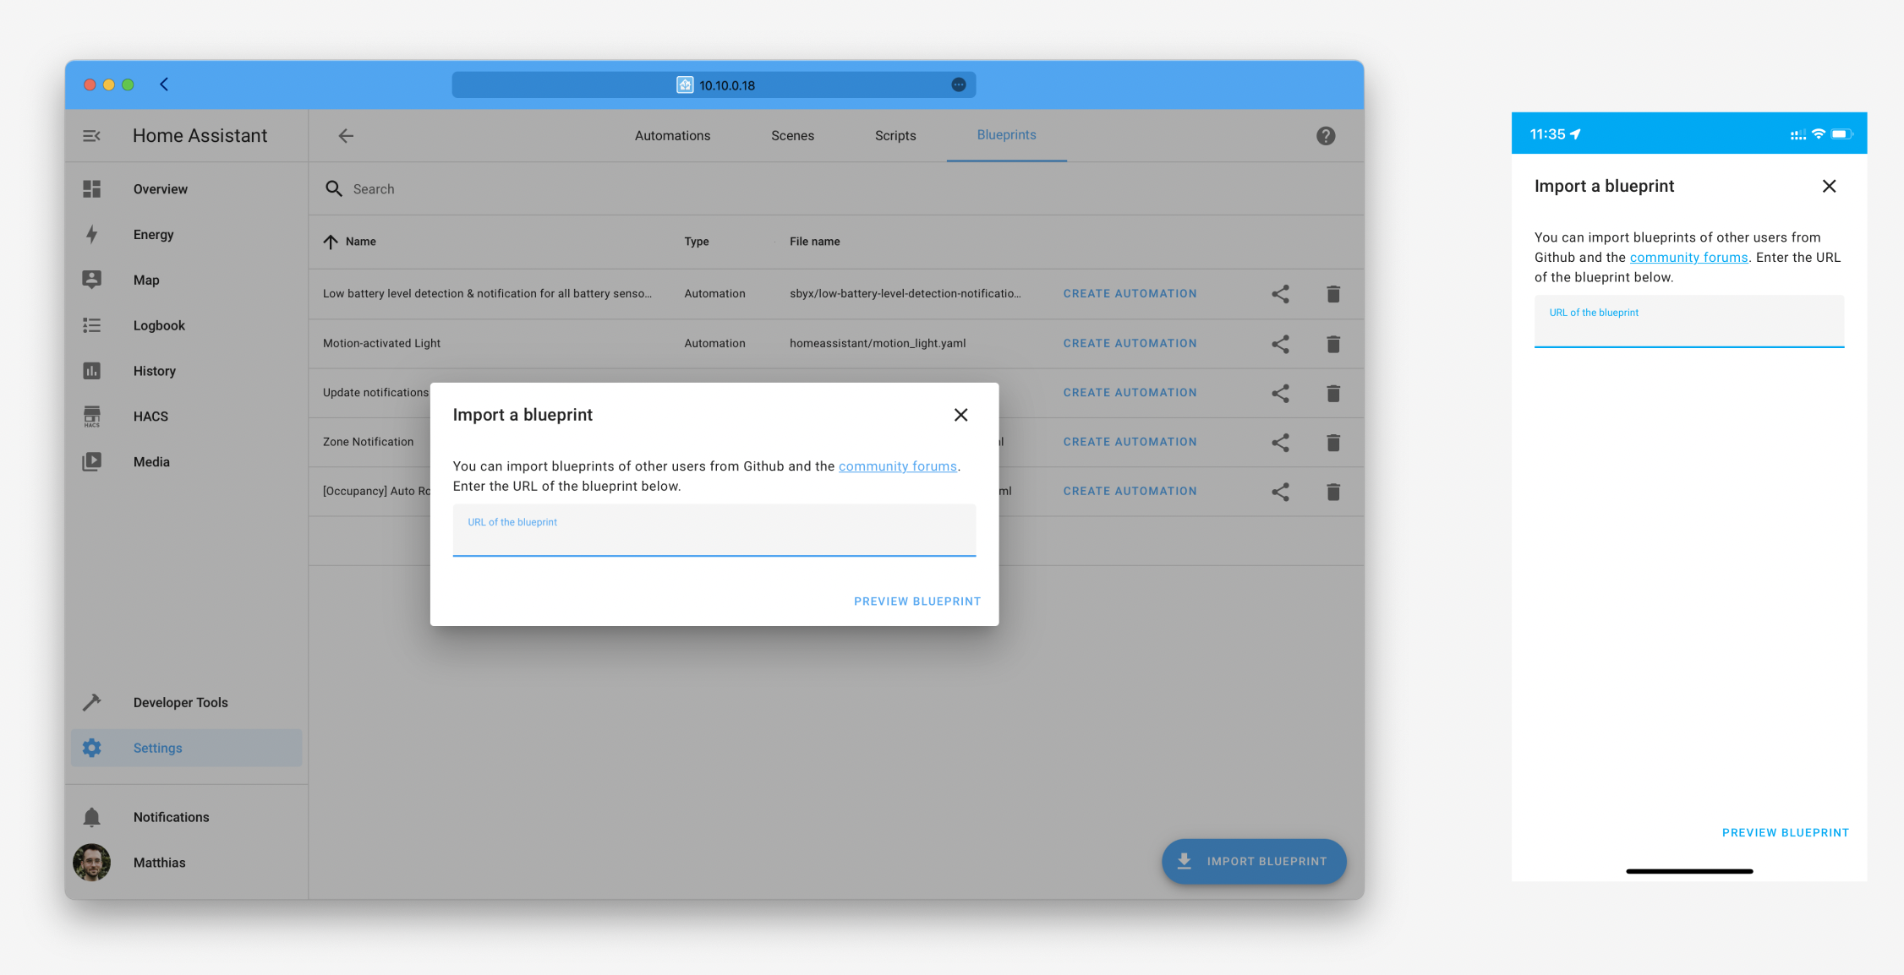
Task: Click Import Blueprint floating button
Action: click(x=1254, y=862)
